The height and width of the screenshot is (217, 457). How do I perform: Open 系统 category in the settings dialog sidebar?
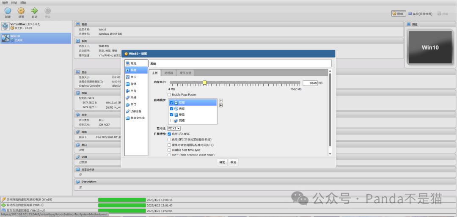136,70
